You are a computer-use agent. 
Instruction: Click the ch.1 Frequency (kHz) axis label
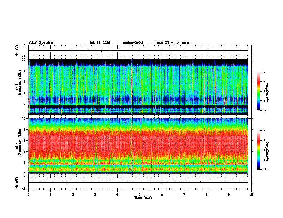tap(18, 87)
